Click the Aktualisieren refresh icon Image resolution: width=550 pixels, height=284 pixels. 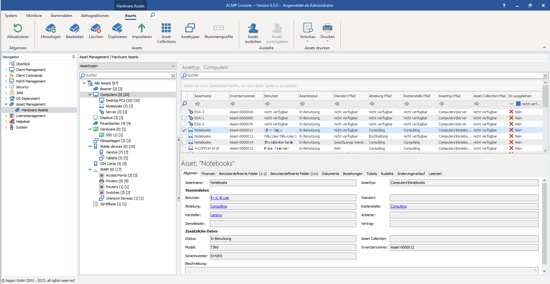coord(18,28)
